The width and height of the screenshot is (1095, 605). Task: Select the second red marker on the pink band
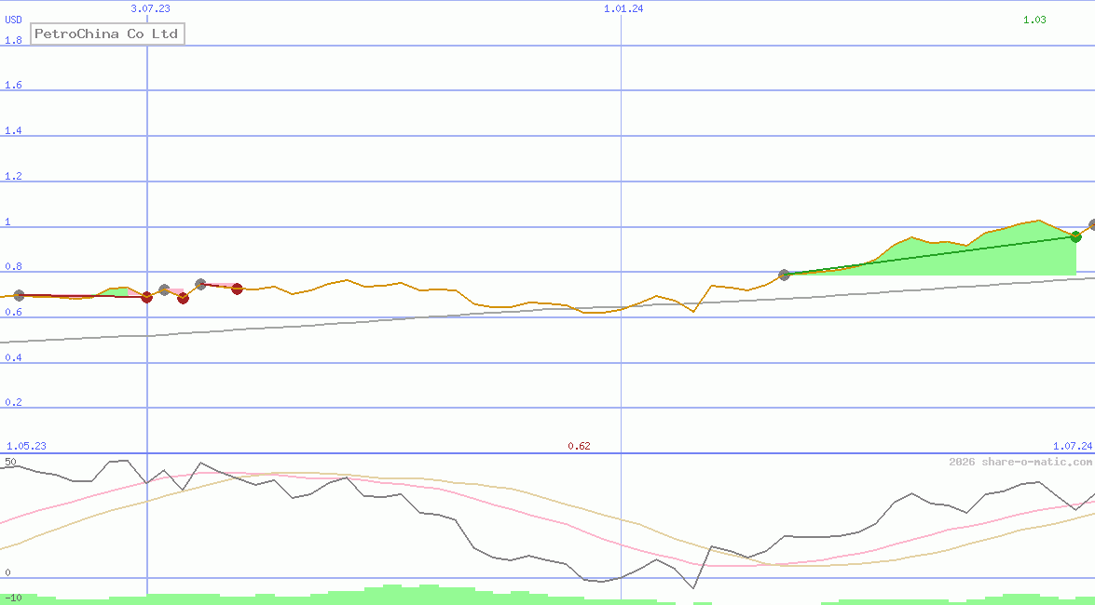pyautogui.click(x=183, y=299)
